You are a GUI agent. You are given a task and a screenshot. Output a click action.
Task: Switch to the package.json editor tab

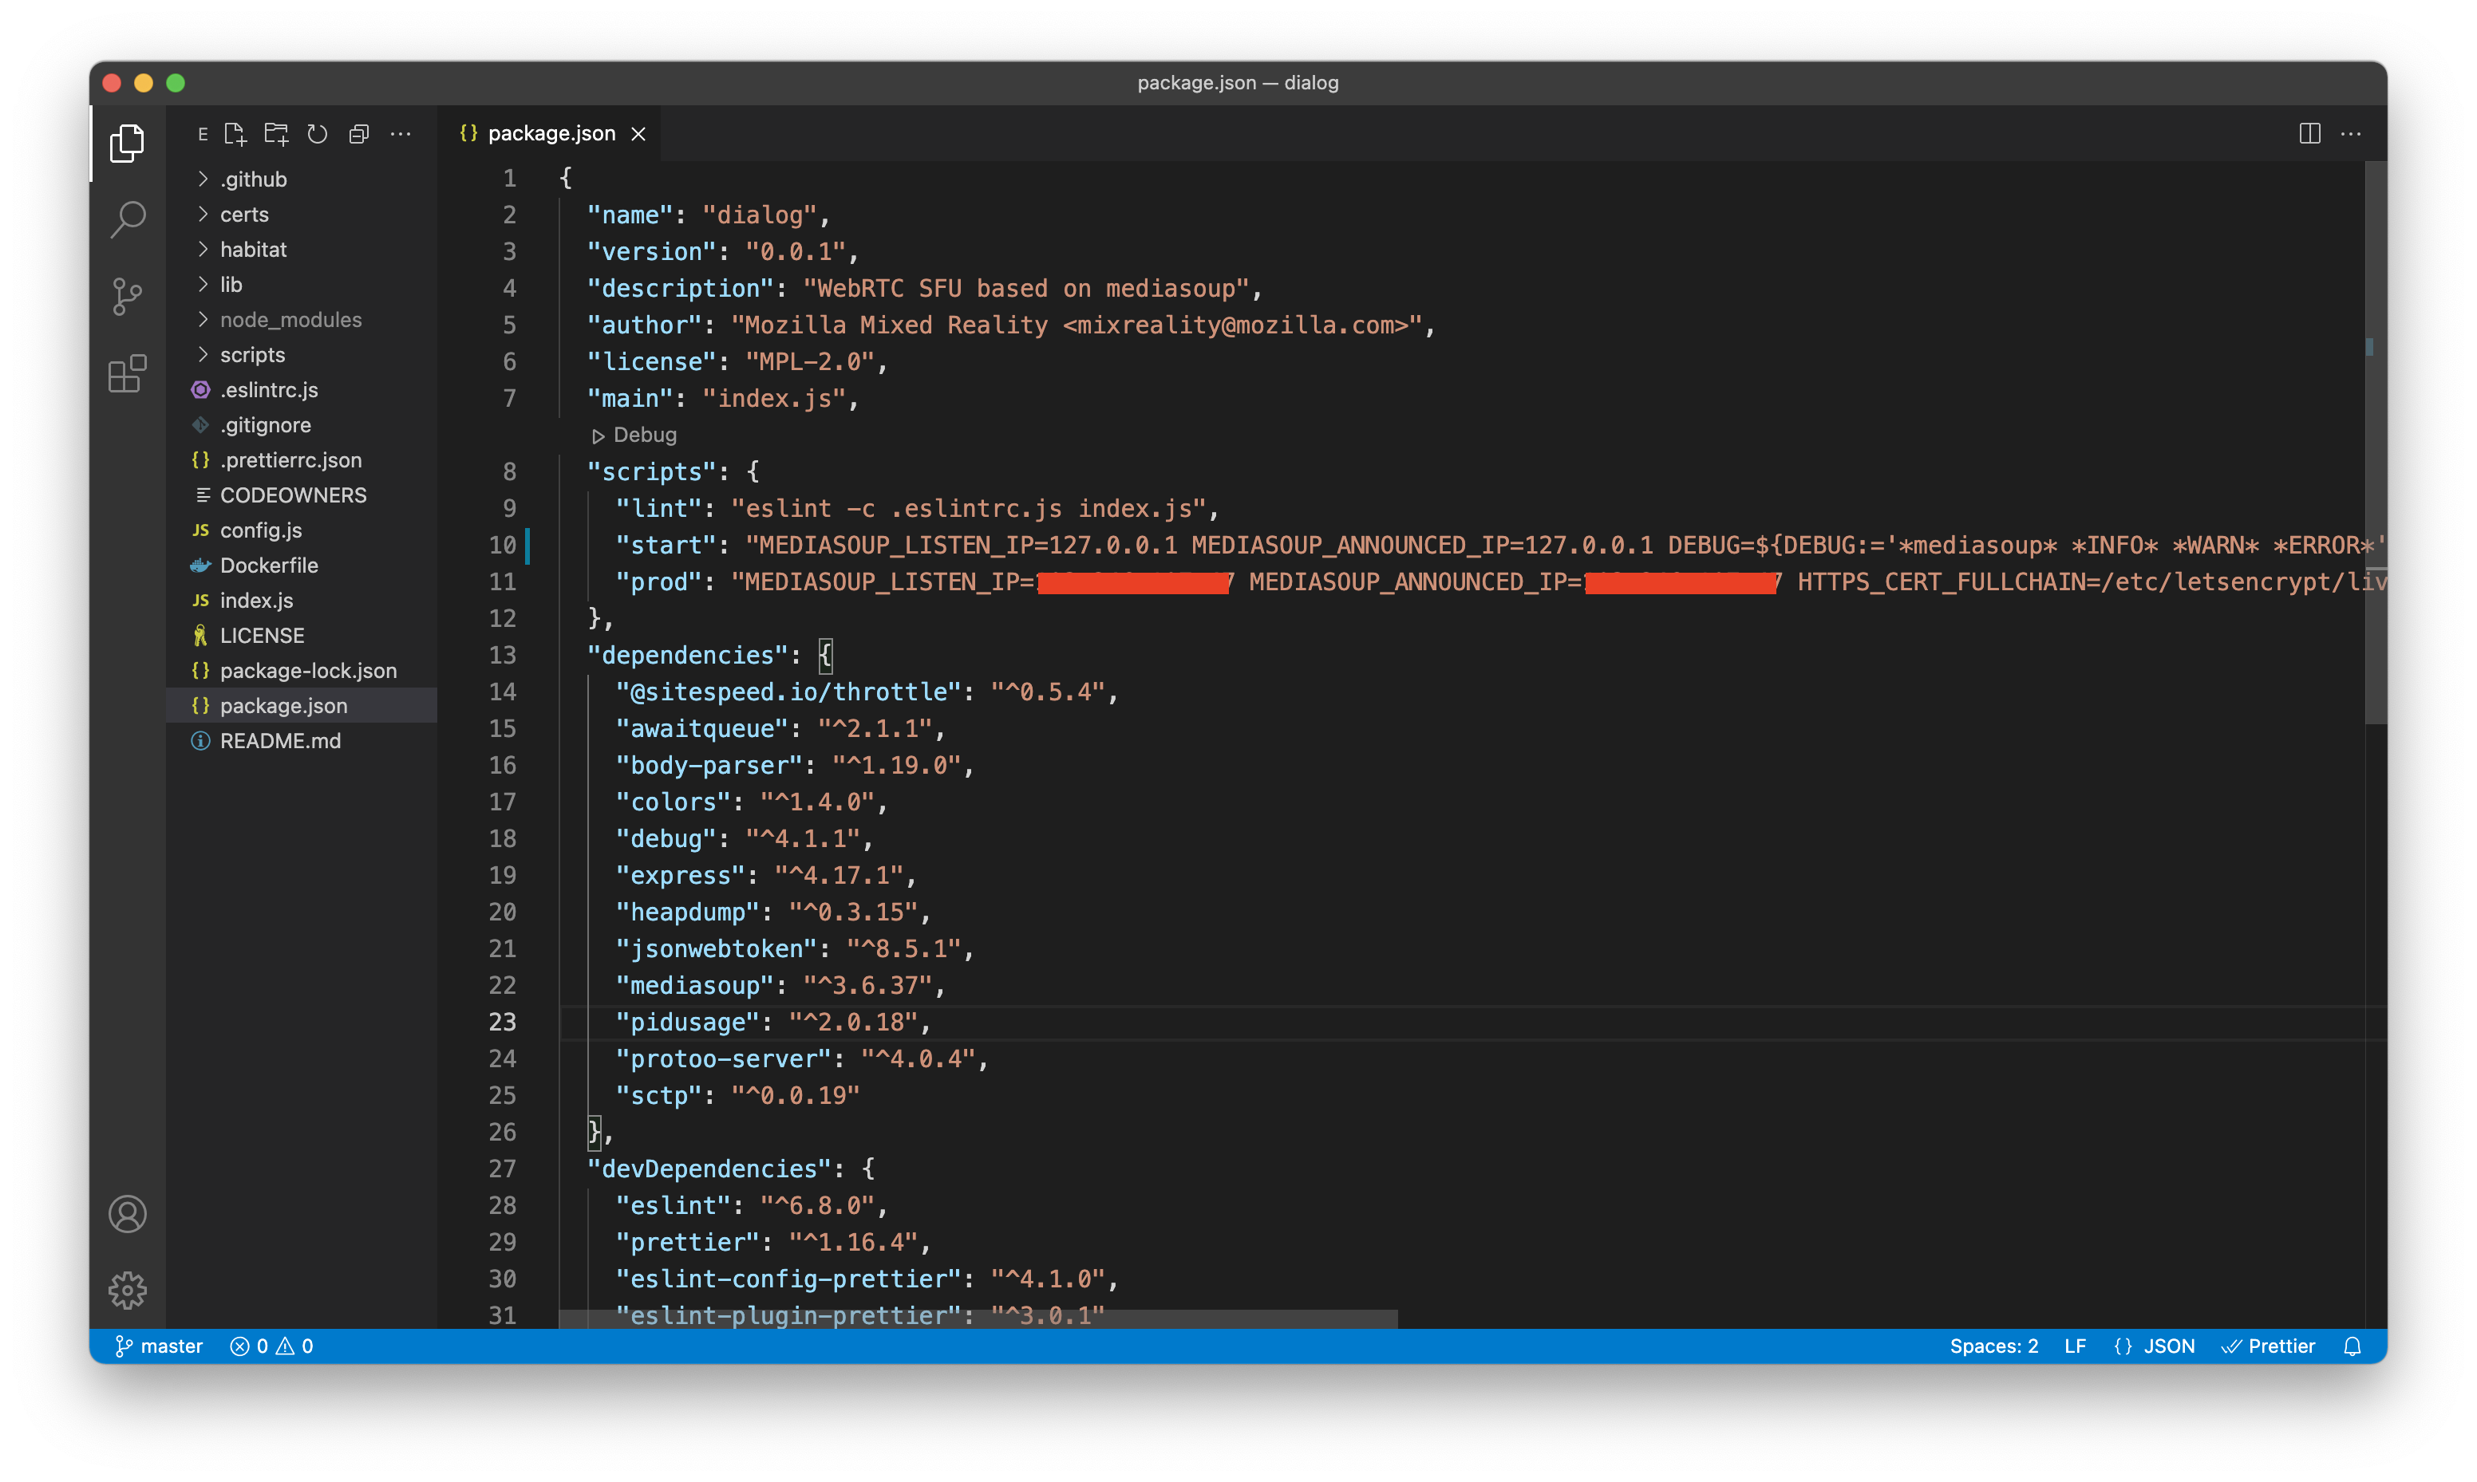tap(549, 134)
